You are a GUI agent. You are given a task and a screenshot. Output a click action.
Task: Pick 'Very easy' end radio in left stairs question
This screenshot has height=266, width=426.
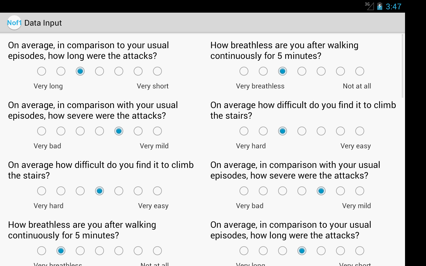(x=157, y=191)
